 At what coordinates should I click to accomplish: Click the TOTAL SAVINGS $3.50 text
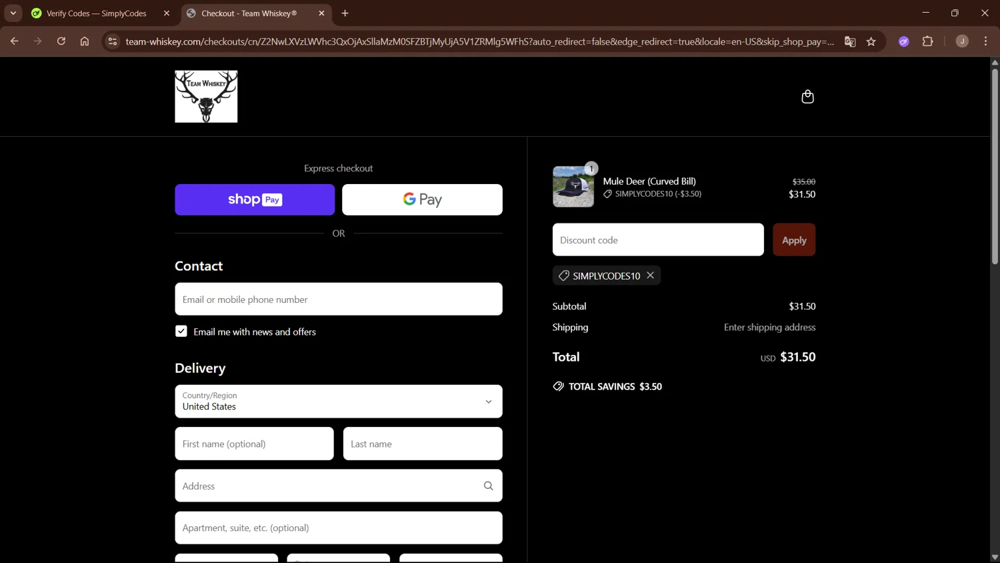coord(615,387)
